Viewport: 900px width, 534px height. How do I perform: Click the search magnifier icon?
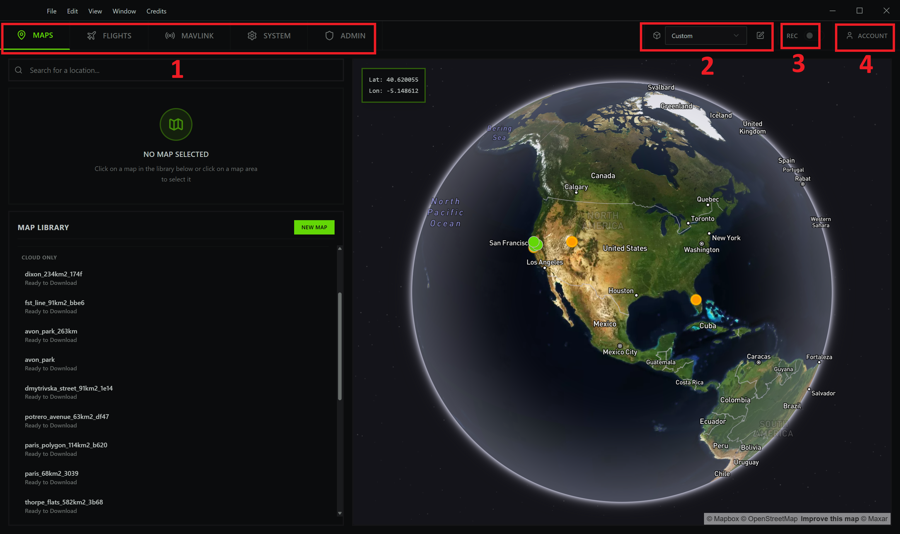coord(19,70)
